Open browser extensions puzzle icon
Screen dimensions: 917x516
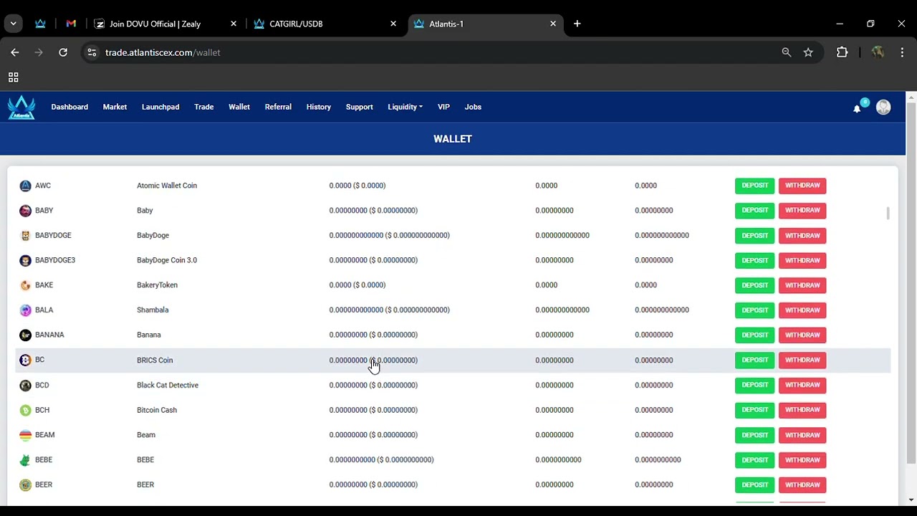coord(842,52)
